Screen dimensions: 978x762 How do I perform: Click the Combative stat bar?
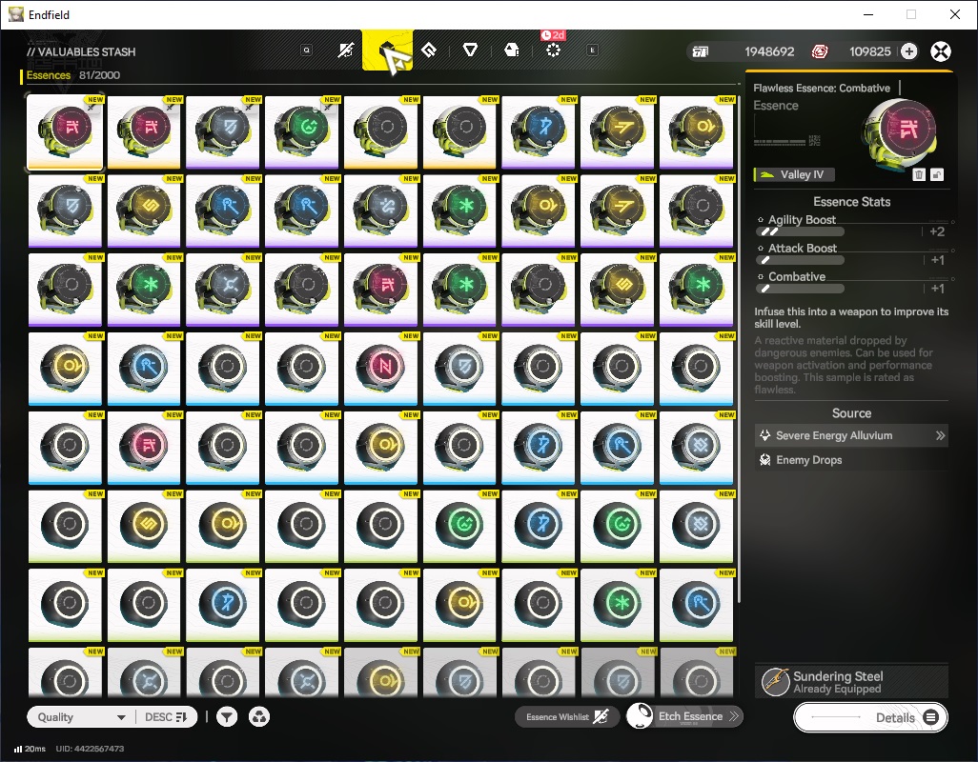pyautogui.click(x=801, y=289)
